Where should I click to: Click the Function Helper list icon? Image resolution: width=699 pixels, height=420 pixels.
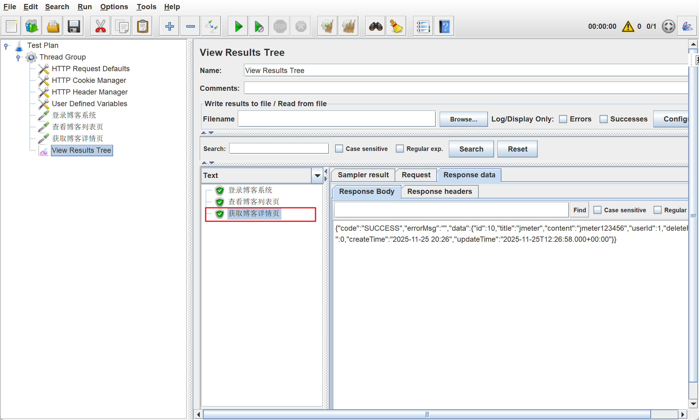tap(423, 26)
